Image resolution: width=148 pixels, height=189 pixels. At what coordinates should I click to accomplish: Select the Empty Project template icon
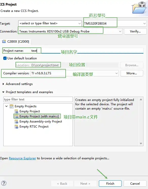click(16, 111)
